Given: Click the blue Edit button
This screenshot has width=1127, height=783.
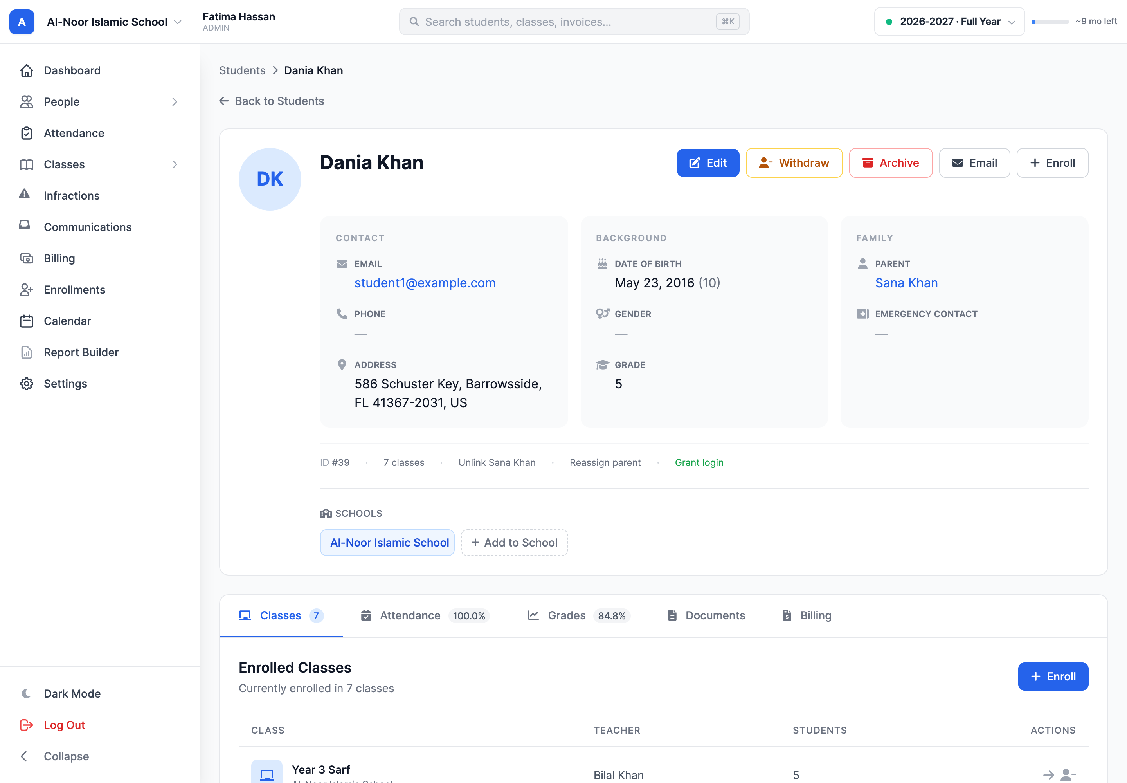Looking at the screenshot, I should tap(708, 163).
